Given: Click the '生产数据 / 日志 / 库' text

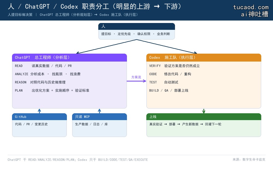Looking at the screenshot, I should (x=91, y=124).
